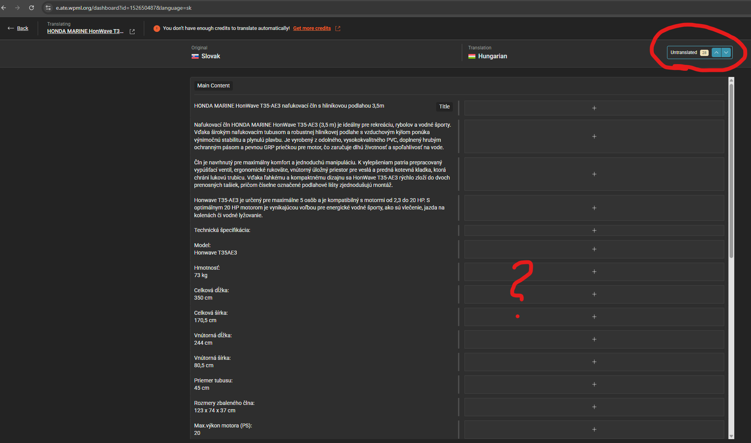Add translation for the title segment
Screen dimensions: 751x443
point(594,108)
